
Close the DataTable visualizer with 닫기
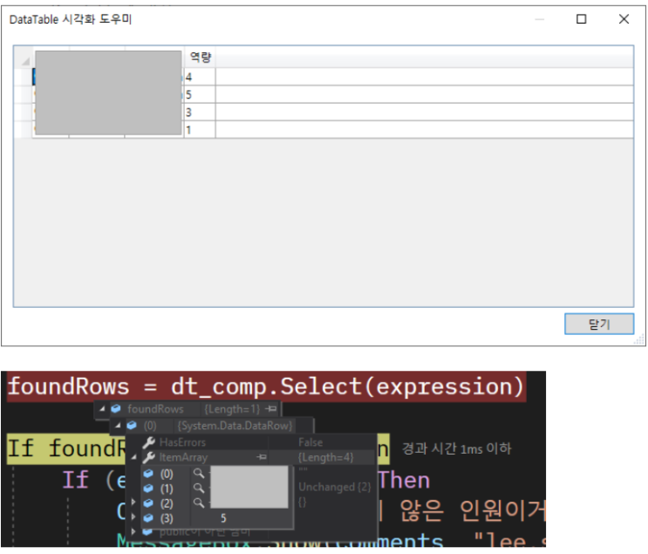599,324
